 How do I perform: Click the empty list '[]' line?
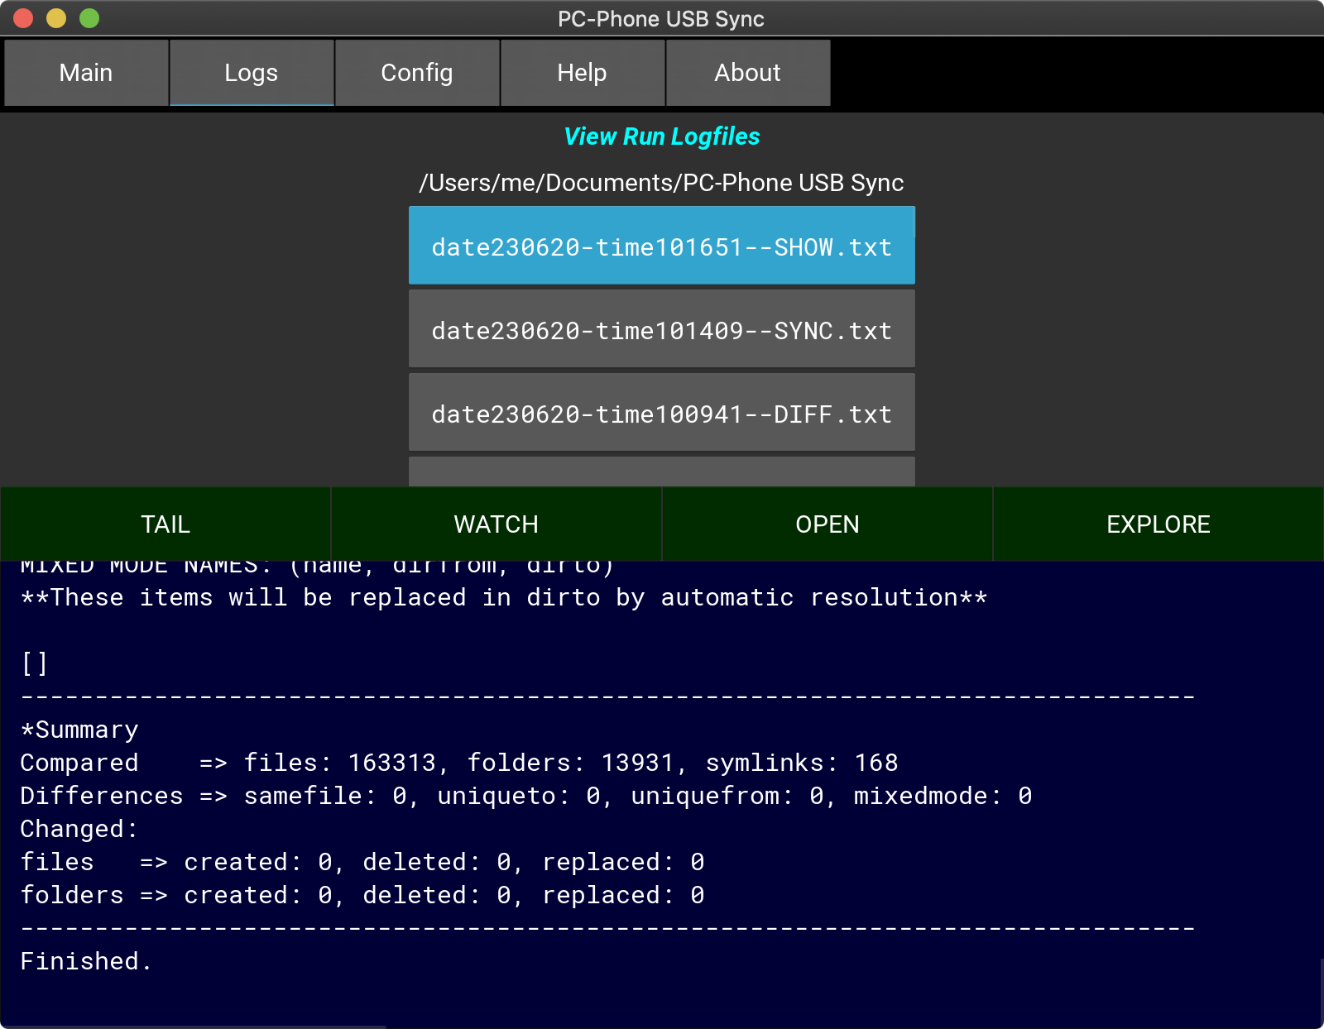tap(35, 663)
